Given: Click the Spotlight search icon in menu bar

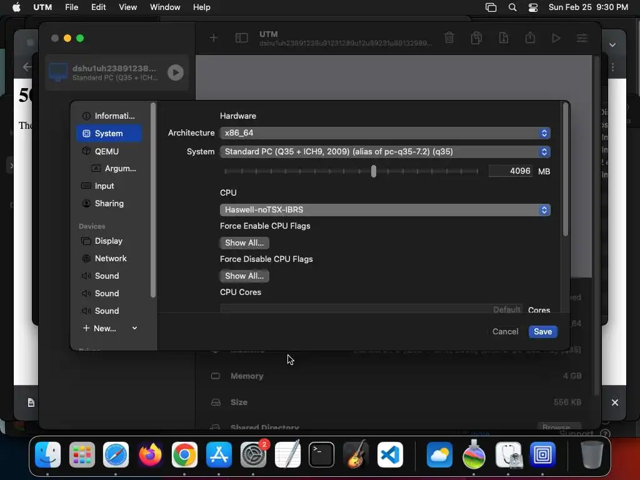Looking at the screenshot, I should (512, 7).
